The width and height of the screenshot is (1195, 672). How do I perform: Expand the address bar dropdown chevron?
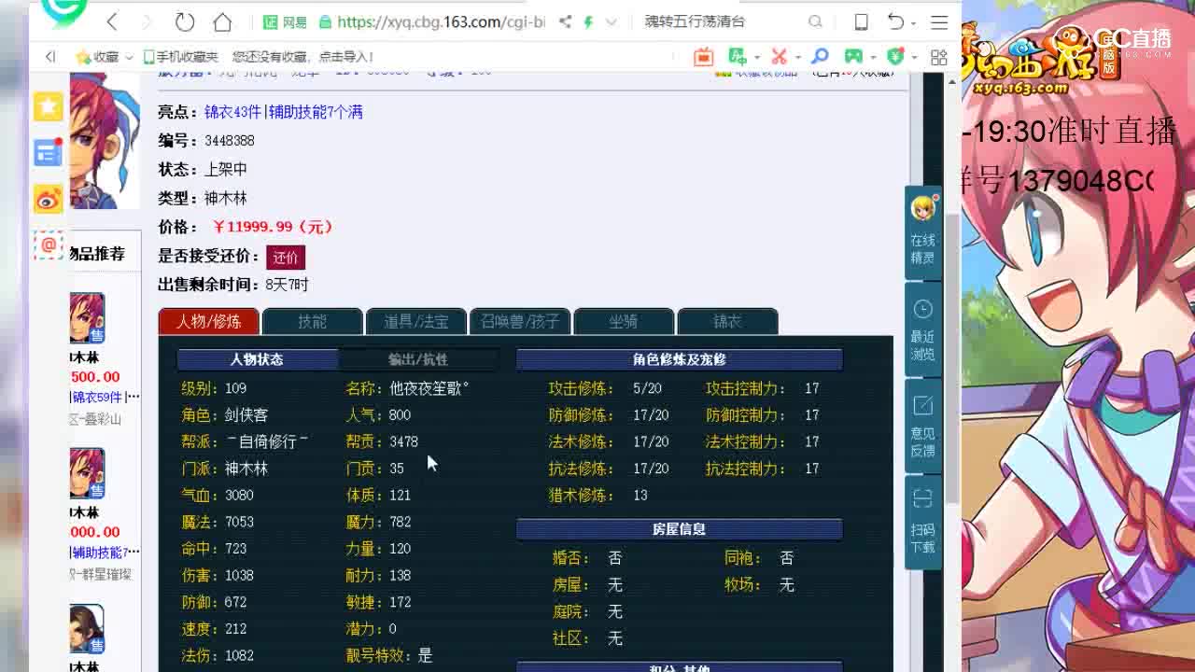611,21
